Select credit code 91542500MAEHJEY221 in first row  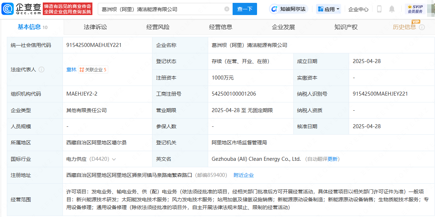pyautogui.click(x=94, y=45)
